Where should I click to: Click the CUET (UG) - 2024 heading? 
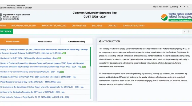tap(95, 17)
